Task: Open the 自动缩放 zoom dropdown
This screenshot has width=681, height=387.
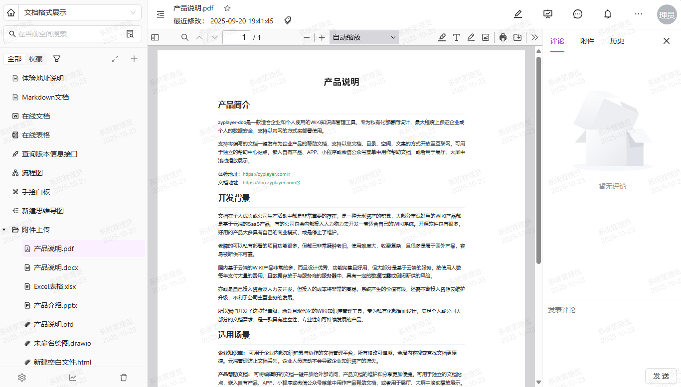Action: [364, 37]
